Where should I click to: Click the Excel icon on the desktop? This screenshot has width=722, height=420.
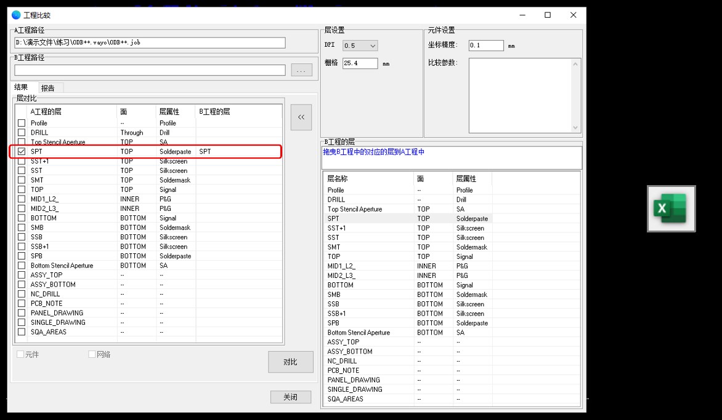[671, 208]
